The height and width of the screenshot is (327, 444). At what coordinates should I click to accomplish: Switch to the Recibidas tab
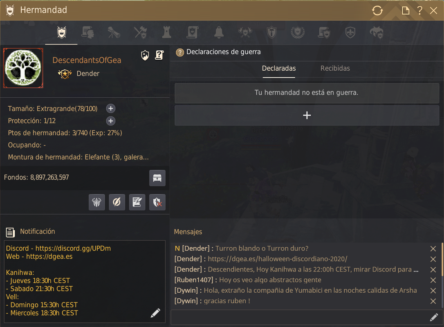(335, 69)
